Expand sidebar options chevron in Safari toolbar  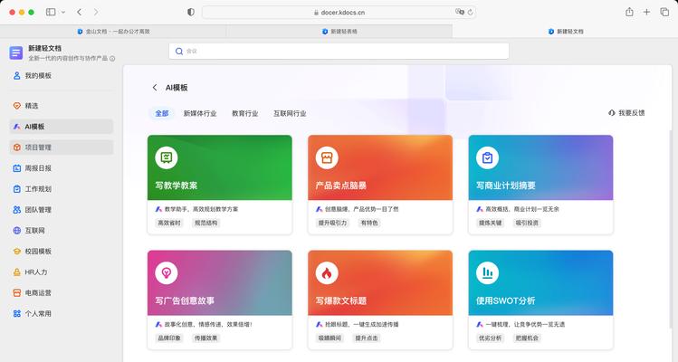[x=63, y=12]
